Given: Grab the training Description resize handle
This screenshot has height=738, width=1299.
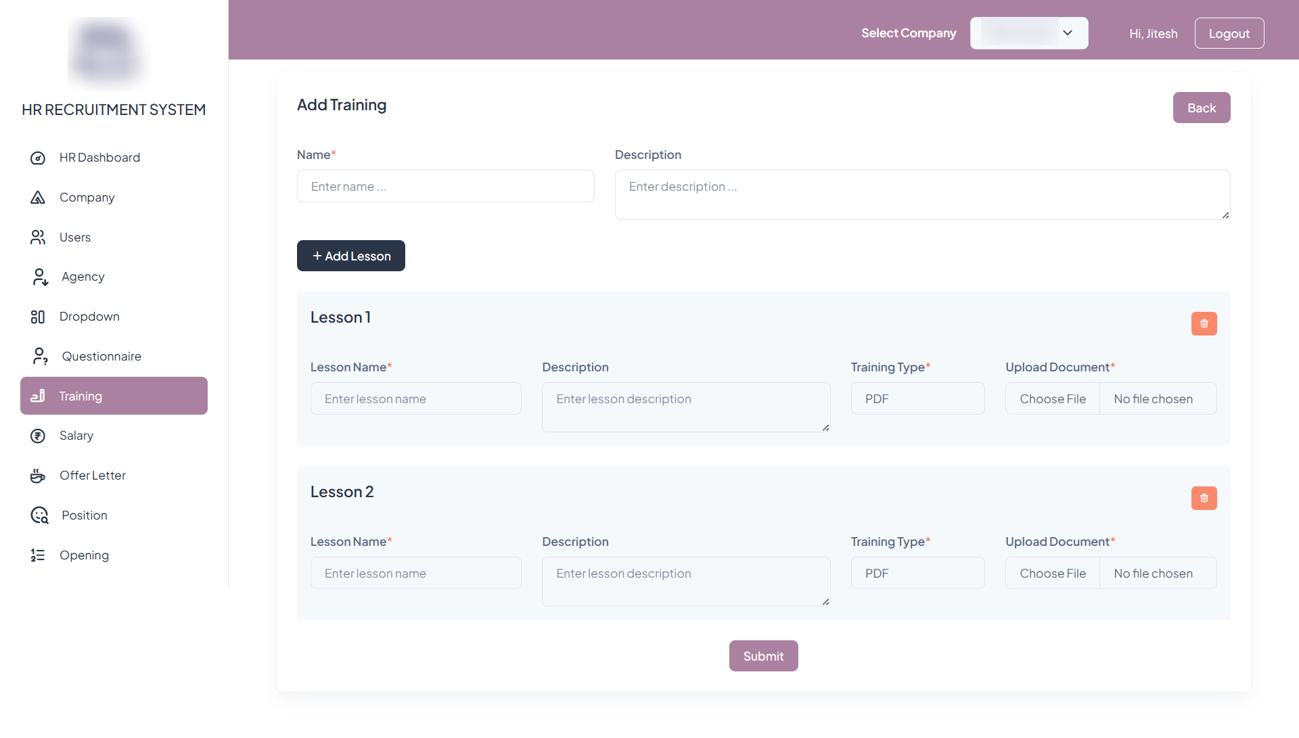Looking at the screenshot, I should tap(1225, 215).
